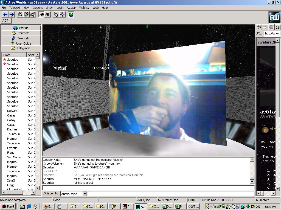Switch to third-person camera view

pos(47,14)
